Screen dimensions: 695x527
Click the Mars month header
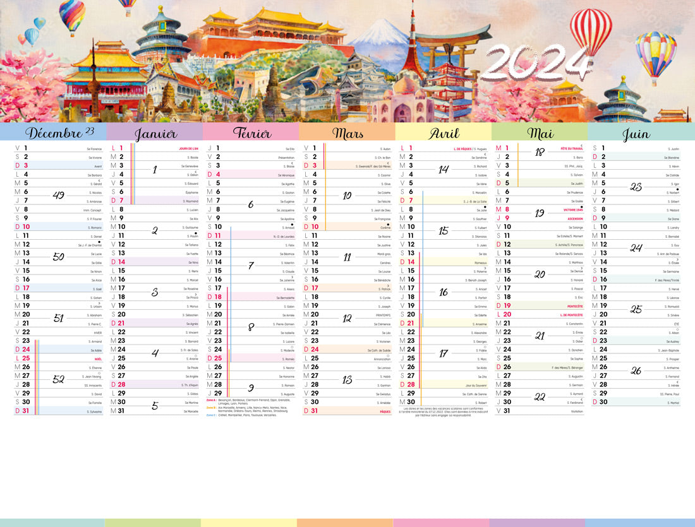[347, 132]
